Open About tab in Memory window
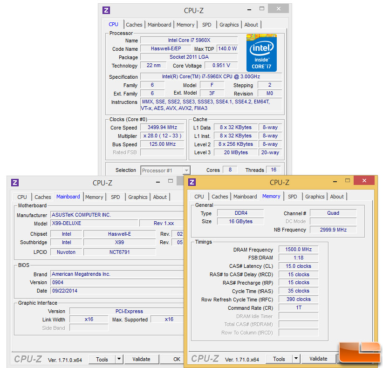 tap(337, 197)
